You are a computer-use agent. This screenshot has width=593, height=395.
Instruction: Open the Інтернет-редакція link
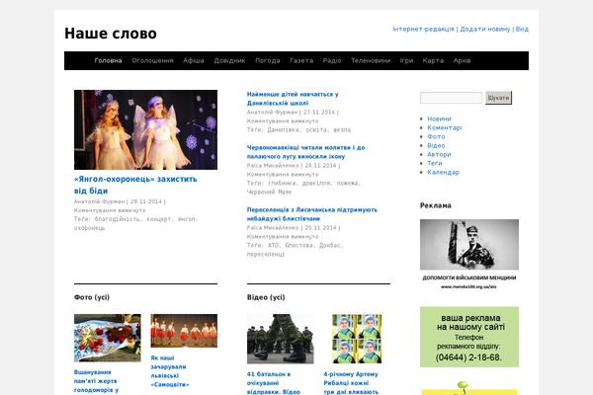tap(423, 29)
